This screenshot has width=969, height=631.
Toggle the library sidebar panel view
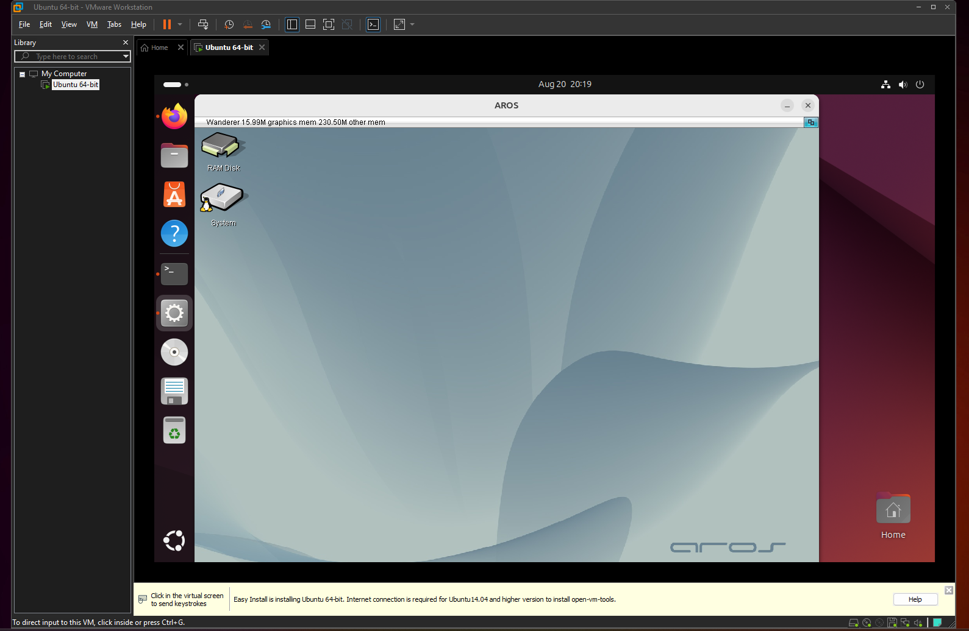pyautogui.click(x=292, y=24)
